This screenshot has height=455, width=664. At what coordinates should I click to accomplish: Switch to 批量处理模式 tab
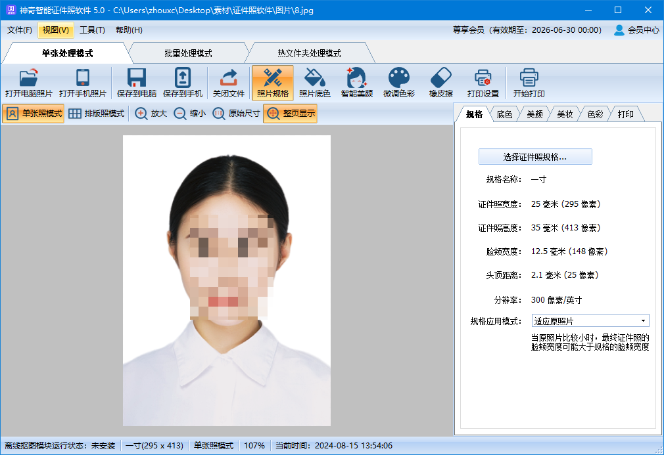tap(187, 53)
